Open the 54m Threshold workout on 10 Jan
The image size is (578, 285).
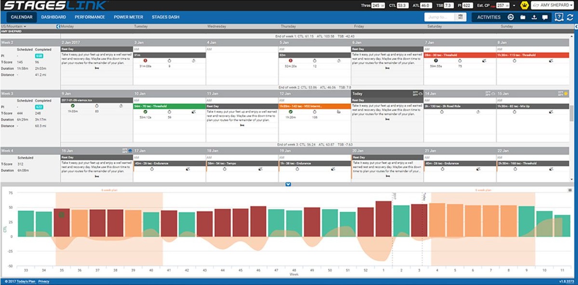[x=169, y=105]
